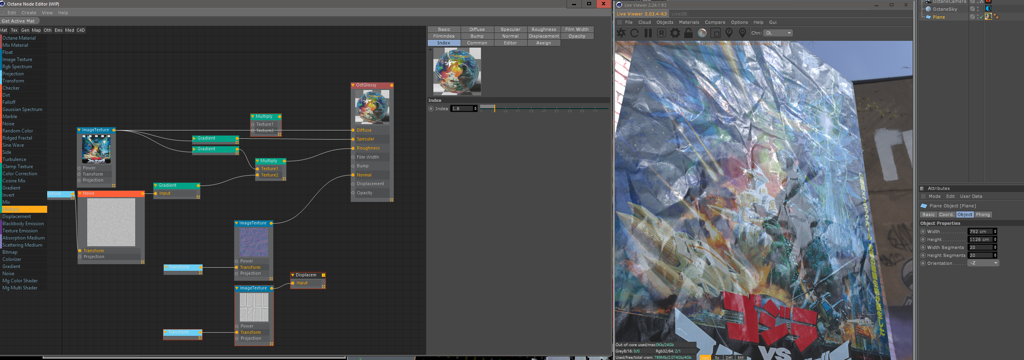The image size is (1024, 360).
Task: Click the Index value field showing 1.8
Action: 462,109
